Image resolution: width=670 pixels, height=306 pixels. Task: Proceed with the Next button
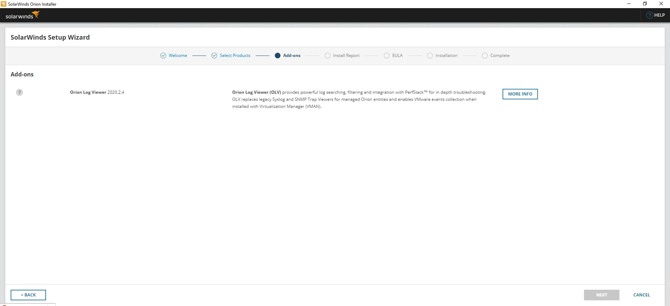tap(602, 295)
